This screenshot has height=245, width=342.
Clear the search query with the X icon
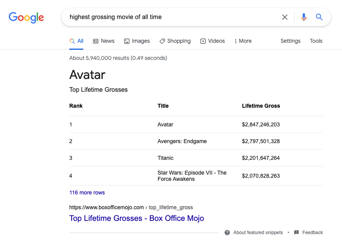[284, 17]
